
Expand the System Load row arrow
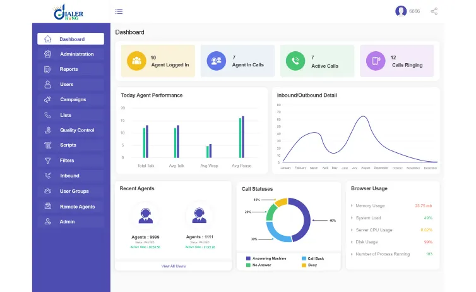point(352,218)
